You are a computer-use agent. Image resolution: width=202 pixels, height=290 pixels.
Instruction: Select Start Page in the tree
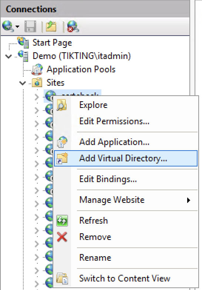[52, 43]
